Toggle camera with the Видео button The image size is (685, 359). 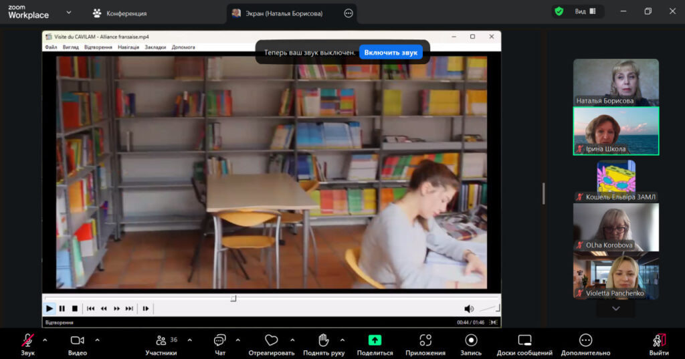(77, 340)
